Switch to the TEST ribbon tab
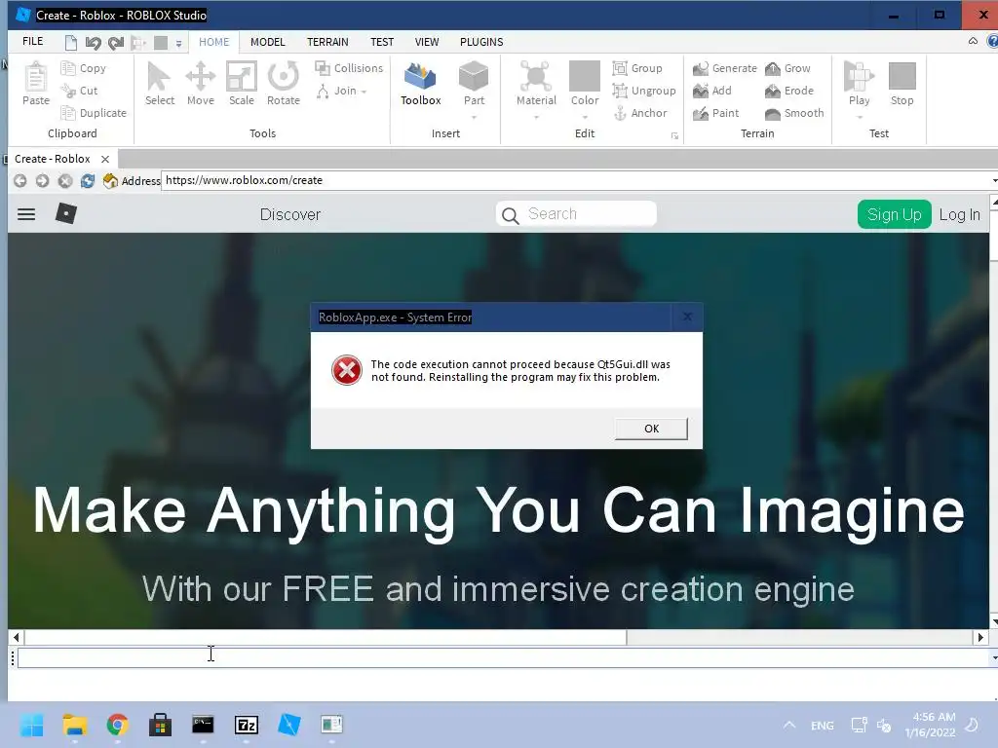 click(x=382, y=42)
